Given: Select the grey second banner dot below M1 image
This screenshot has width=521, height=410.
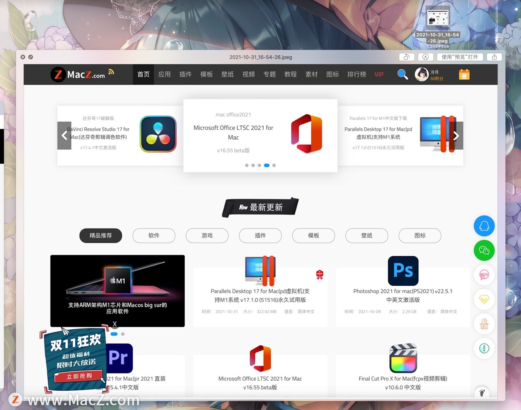Looking at the screenshot, I should point(123,334).
